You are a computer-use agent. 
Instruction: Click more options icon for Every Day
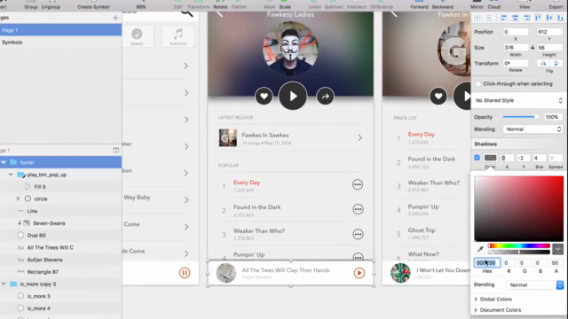(358, 184)
